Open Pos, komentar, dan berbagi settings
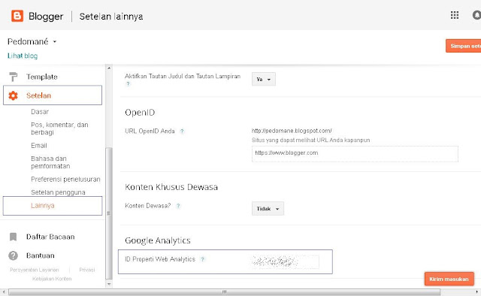 [59, 128]
